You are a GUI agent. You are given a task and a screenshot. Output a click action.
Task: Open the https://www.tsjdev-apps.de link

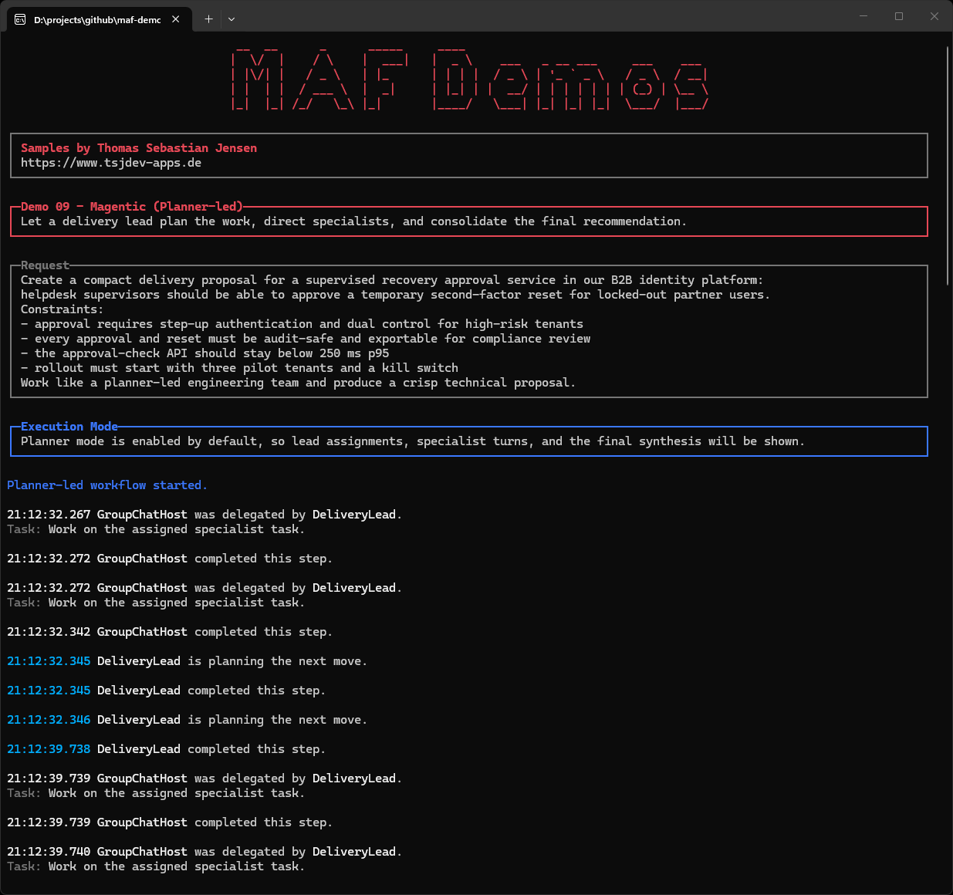(x=111, y=163)
